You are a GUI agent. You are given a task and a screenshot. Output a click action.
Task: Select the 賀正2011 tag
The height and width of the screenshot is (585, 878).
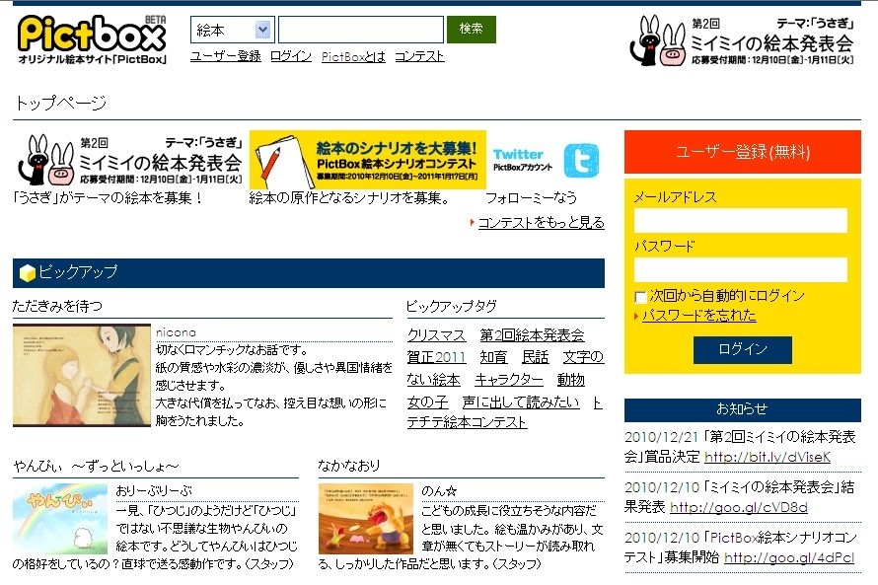click(x=436, y=357)
